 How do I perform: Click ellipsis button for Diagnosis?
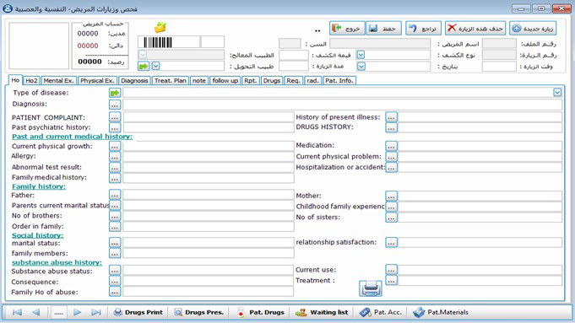115,105
